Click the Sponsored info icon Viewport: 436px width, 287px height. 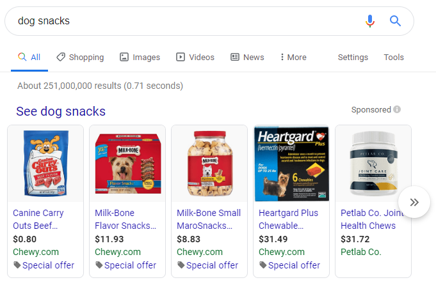397,110
